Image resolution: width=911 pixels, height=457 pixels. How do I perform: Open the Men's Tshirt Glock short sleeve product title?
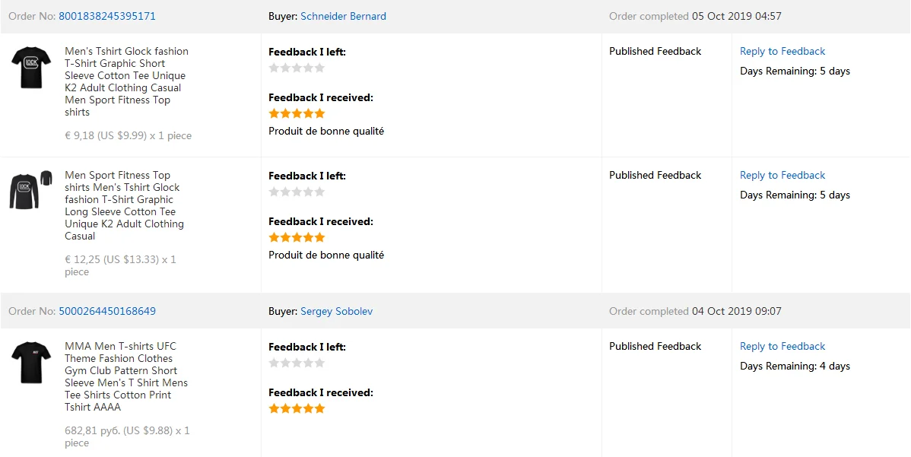point(126,81)
